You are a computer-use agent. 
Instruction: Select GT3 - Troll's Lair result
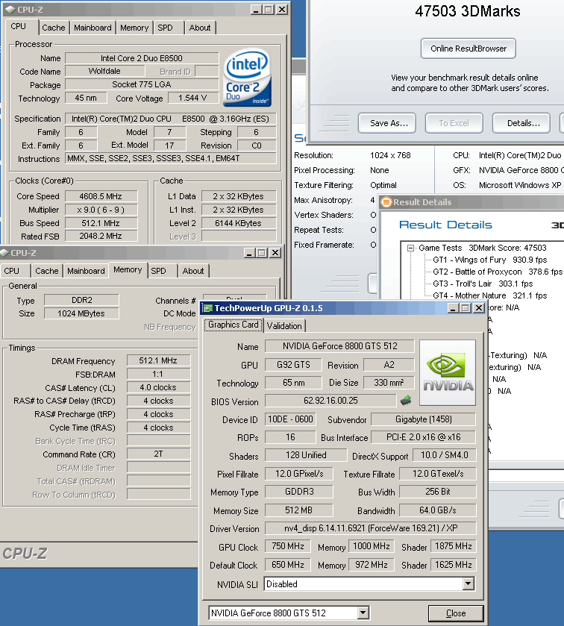[483, 284]
